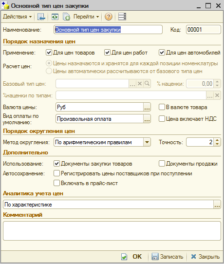
Task: Click the window title bar app icon
Action: (5, 5)
